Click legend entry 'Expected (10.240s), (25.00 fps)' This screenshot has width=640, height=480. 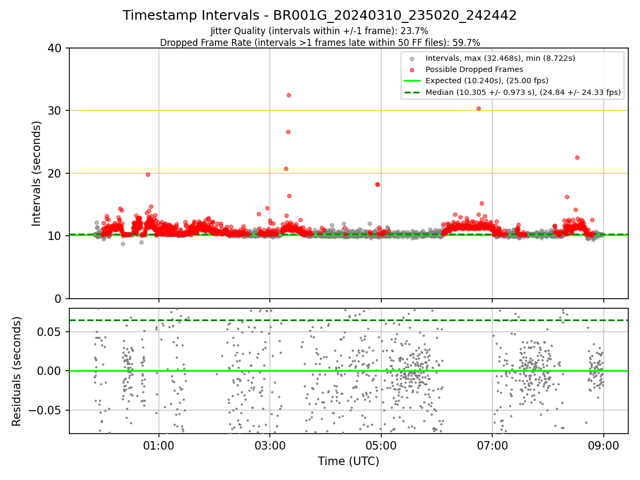click(x=486, y=81)
